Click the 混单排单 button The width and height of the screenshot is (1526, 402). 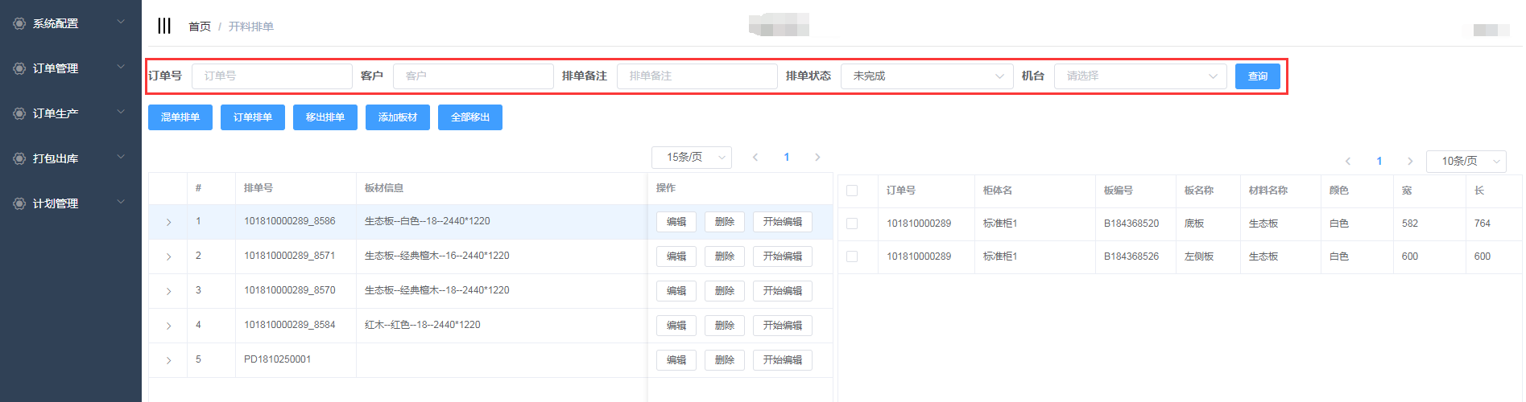coord(180,117)
